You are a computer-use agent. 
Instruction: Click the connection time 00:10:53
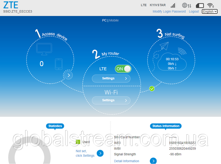[x=172, y=59]
